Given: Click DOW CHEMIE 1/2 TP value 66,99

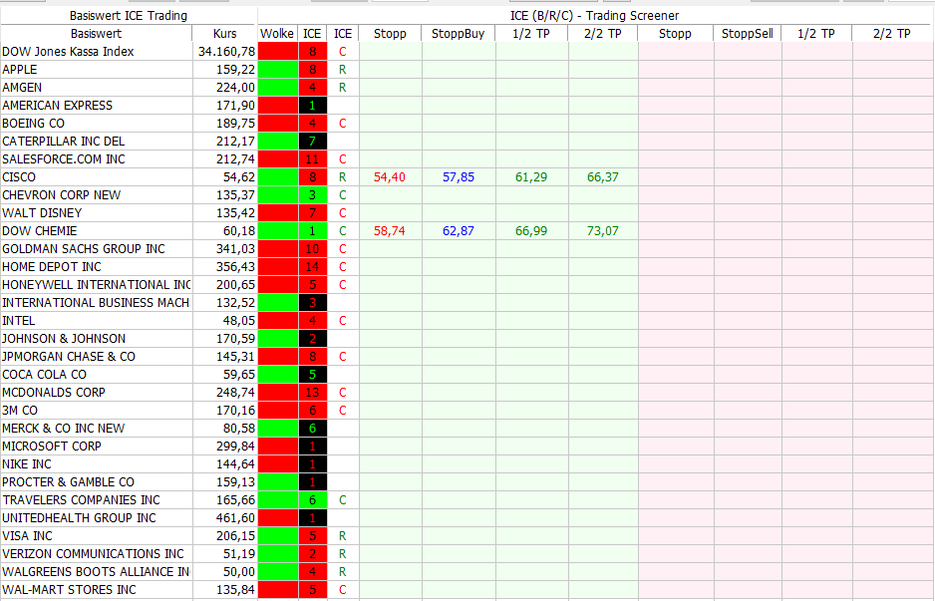Looking at the screenshot, I should click(x=530, y=231).
